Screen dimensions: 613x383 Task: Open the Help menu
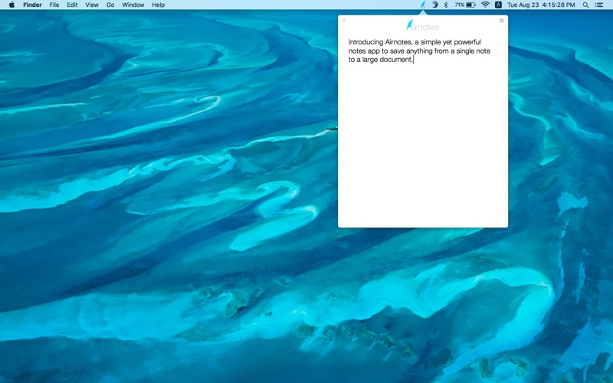[159, 5]
